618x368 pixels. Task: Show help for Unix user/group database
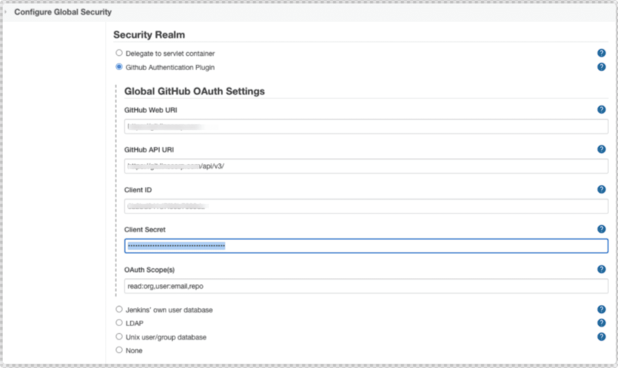(x=601, y=337)
